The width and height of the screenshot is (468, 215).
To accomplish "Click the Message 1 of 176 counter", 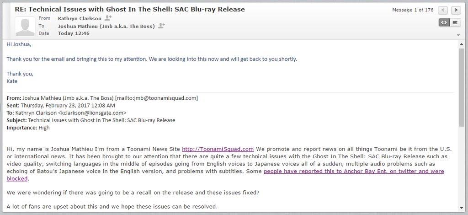I will 413,10.
